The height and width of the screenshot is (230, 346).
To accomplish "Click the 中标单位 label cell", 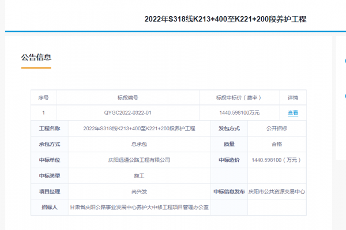I will [50, 160].
